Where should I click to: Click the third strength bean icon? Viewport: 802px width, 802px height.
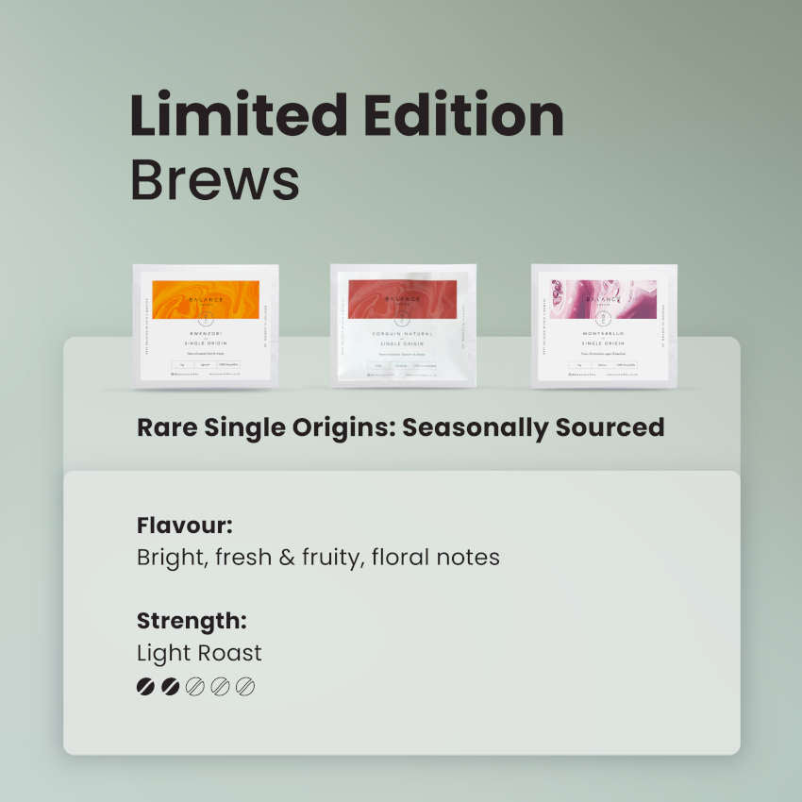click(x=195, y=686)
